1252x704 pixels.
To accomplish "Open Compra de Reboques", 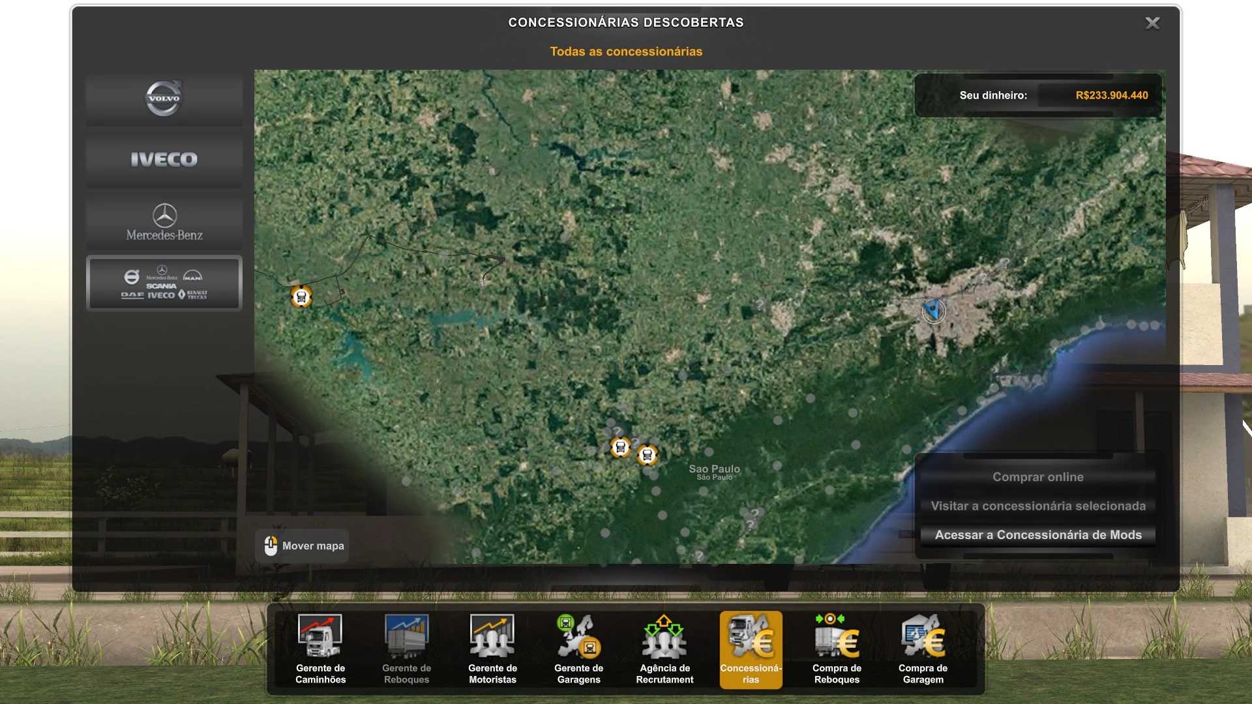I will (x=837, y=649).
